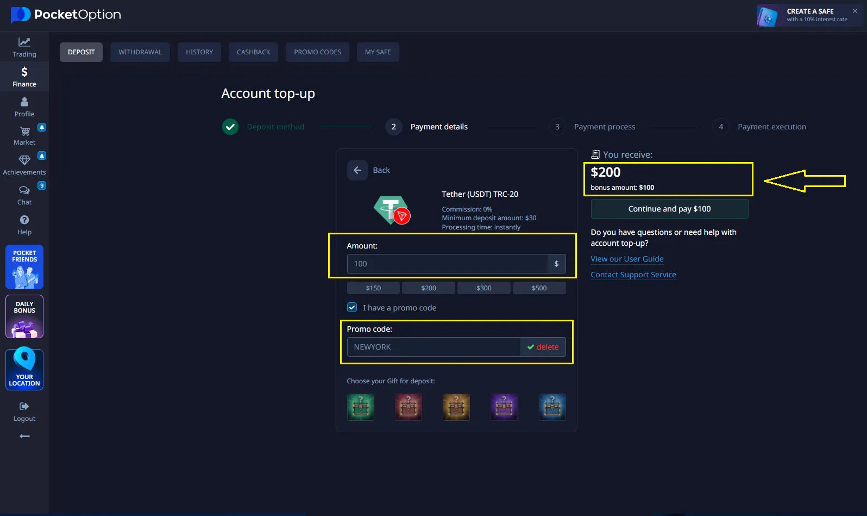
Task: Click the 'Account top-up' heading
Action: (x=268, y=94)
